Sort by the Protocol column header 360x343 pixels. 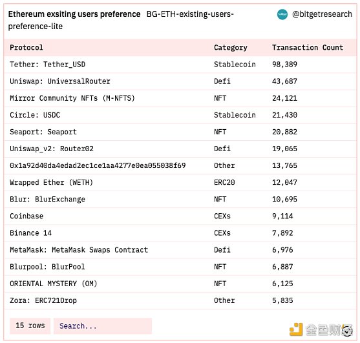26,48
